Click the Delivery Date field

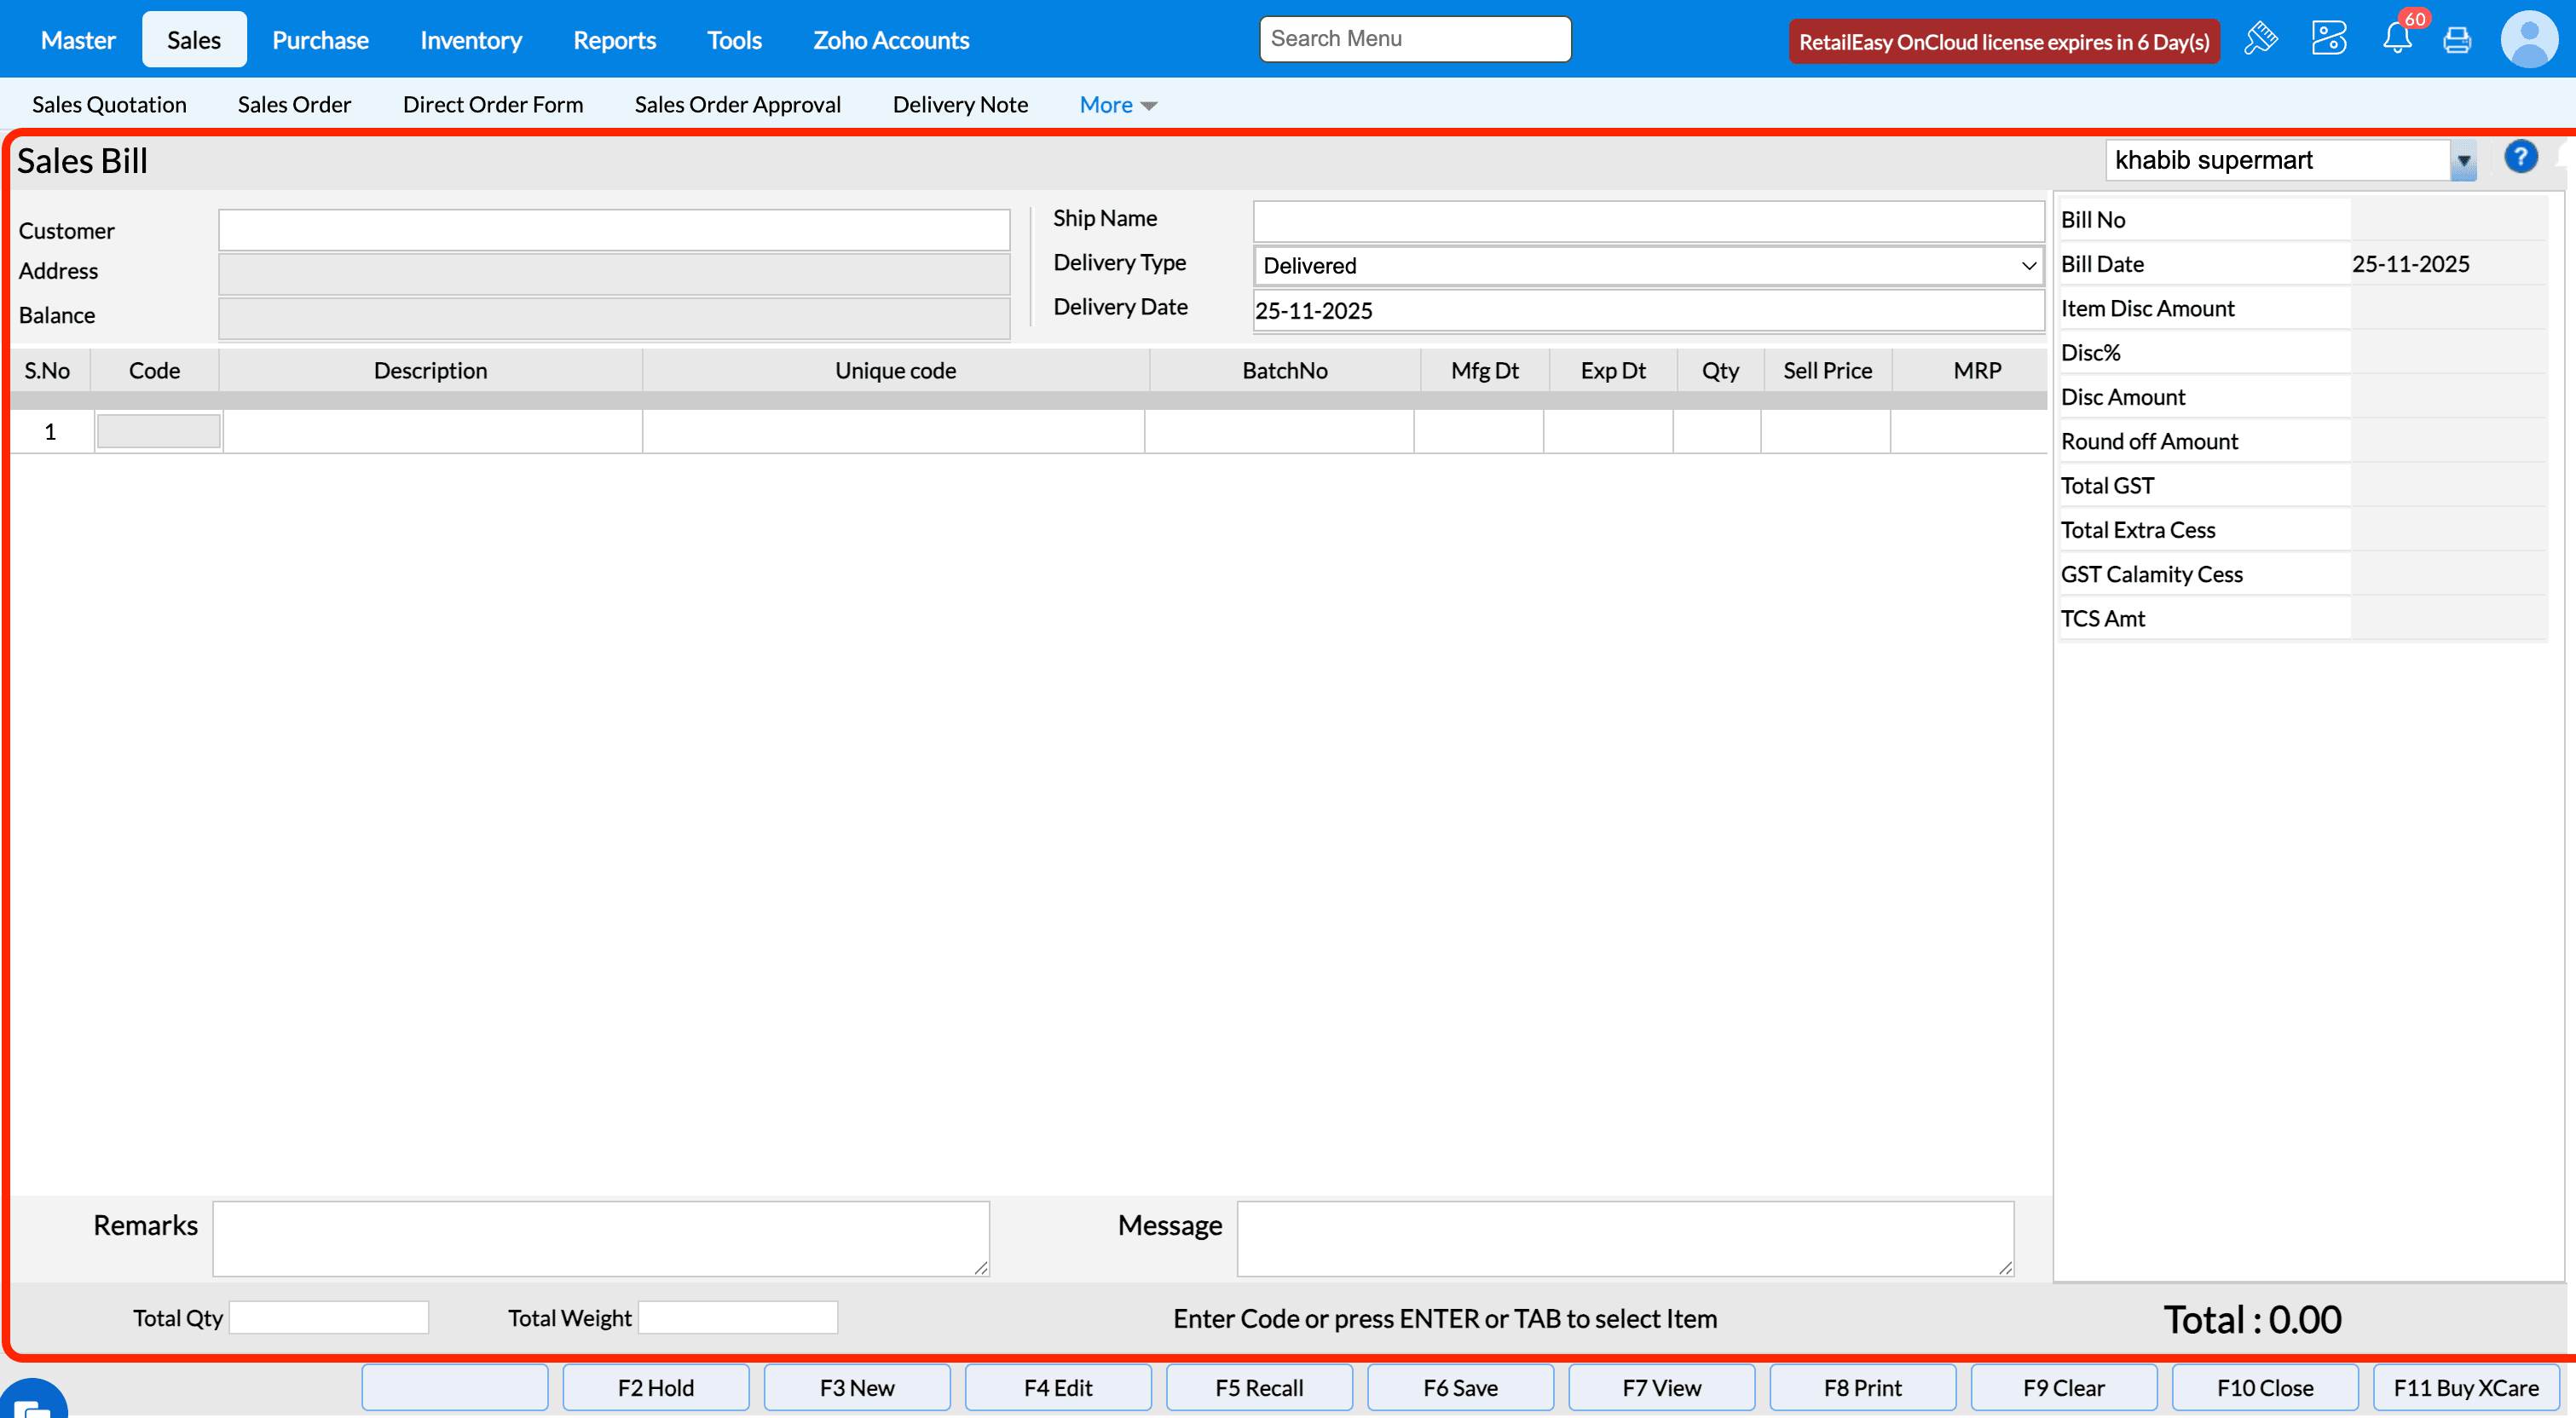coord(1647,311)
